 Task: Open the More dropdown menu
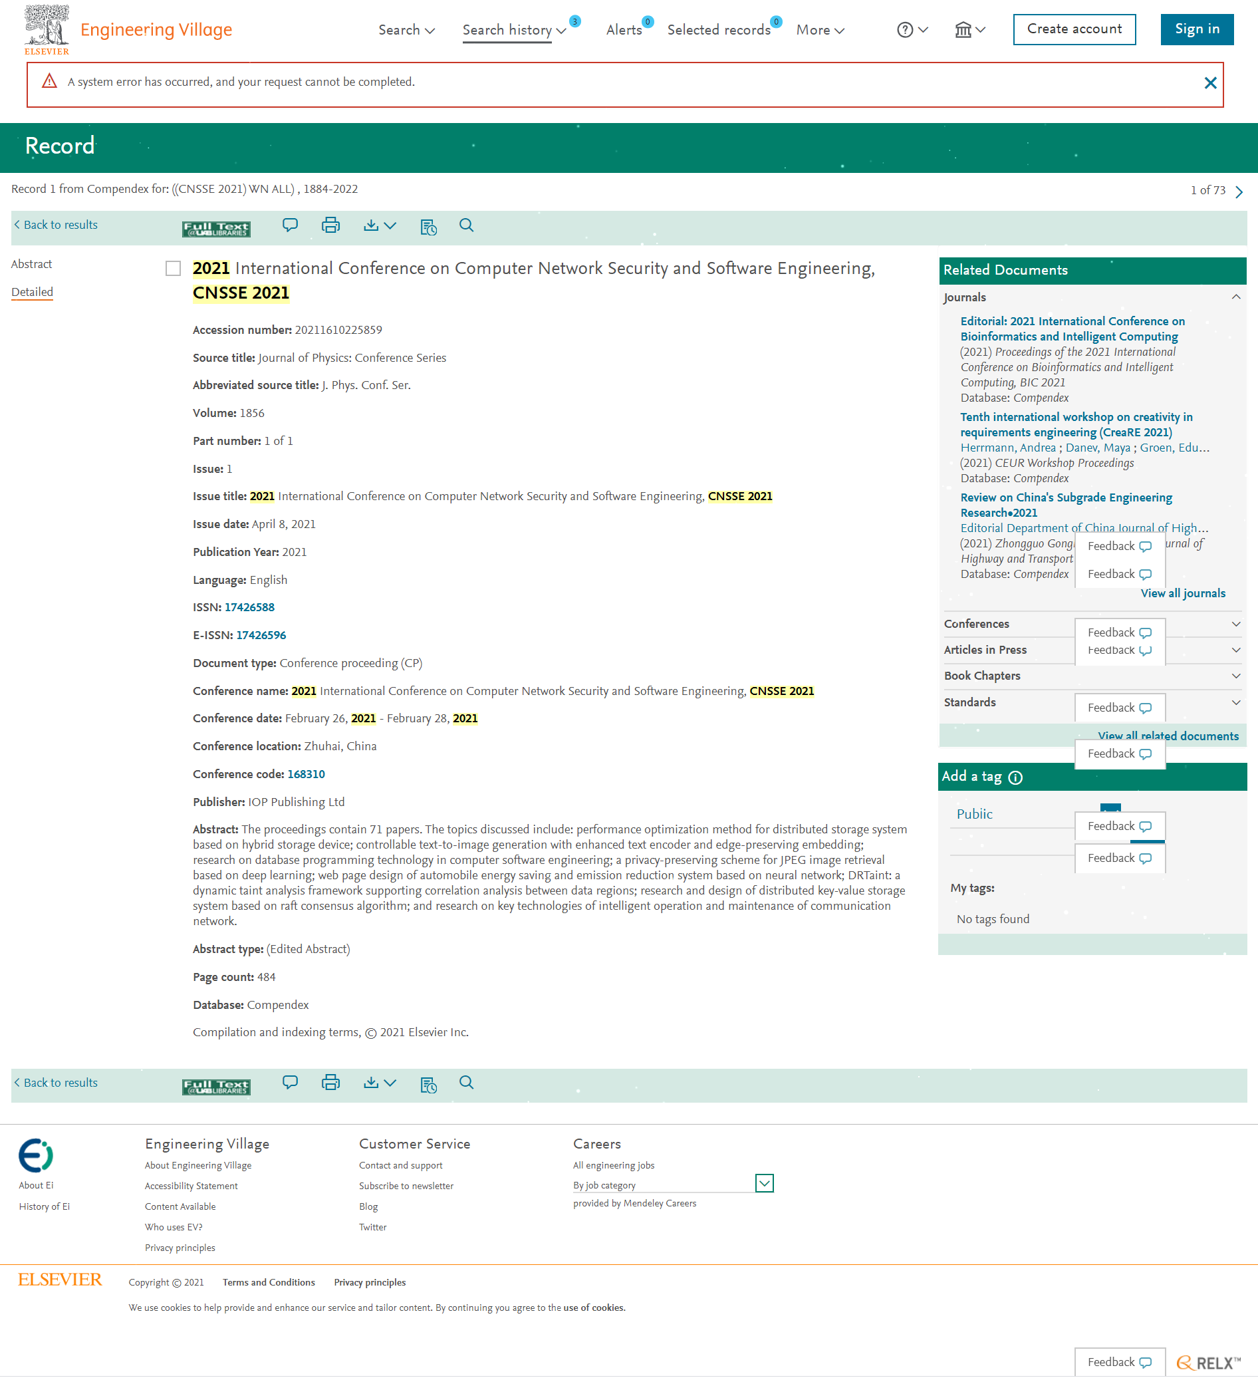(x=820, y=30)
